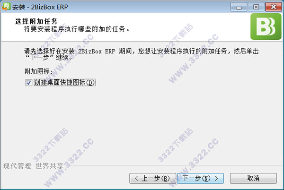Go back with 上一步(B) button
The height and width of the screenshot is (190, 284).
[152, 179]
